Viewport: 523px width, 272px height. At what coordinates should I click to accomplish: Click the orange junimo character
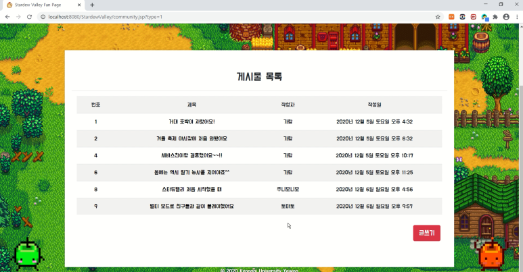click(492, 254)
